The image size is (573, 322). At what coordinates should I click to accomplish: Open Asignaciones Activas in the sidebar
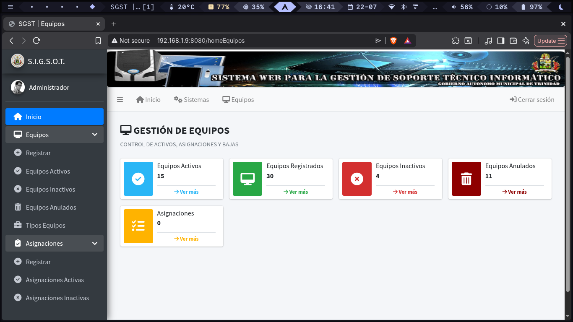pos(55,280)
